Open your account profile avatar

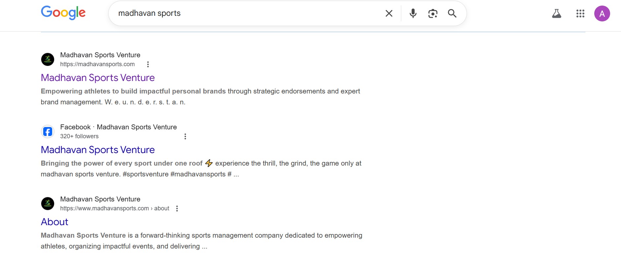click(x=602, y=13)
